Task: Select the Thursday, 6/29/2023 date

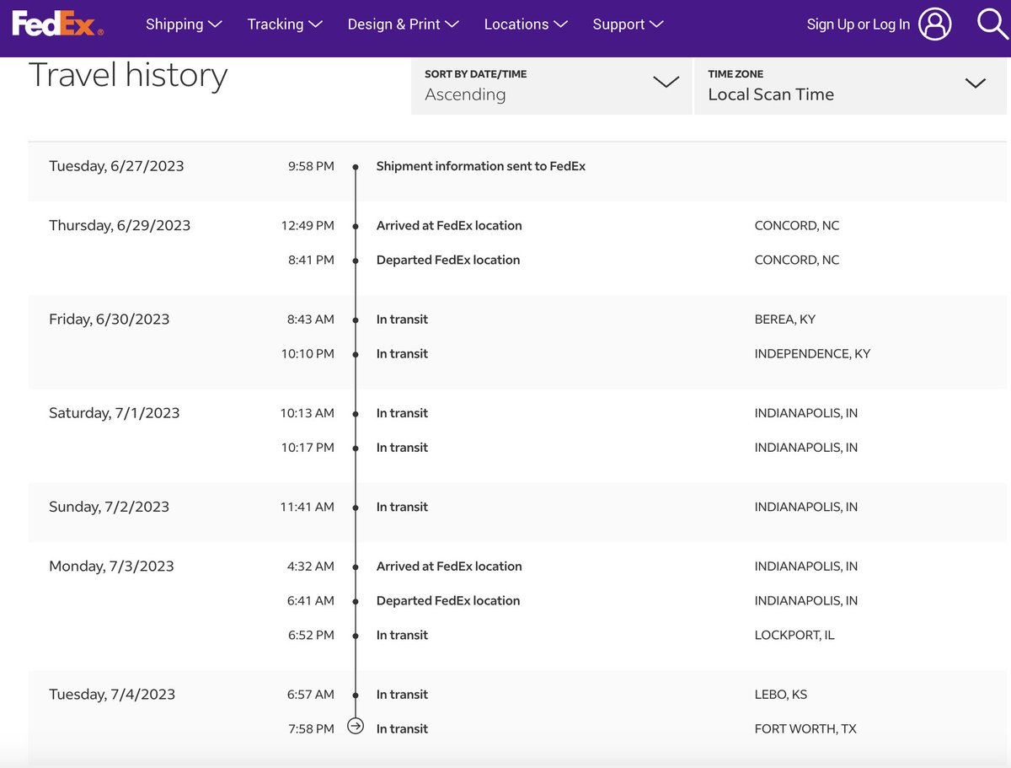Action: (x=120, y=225)
